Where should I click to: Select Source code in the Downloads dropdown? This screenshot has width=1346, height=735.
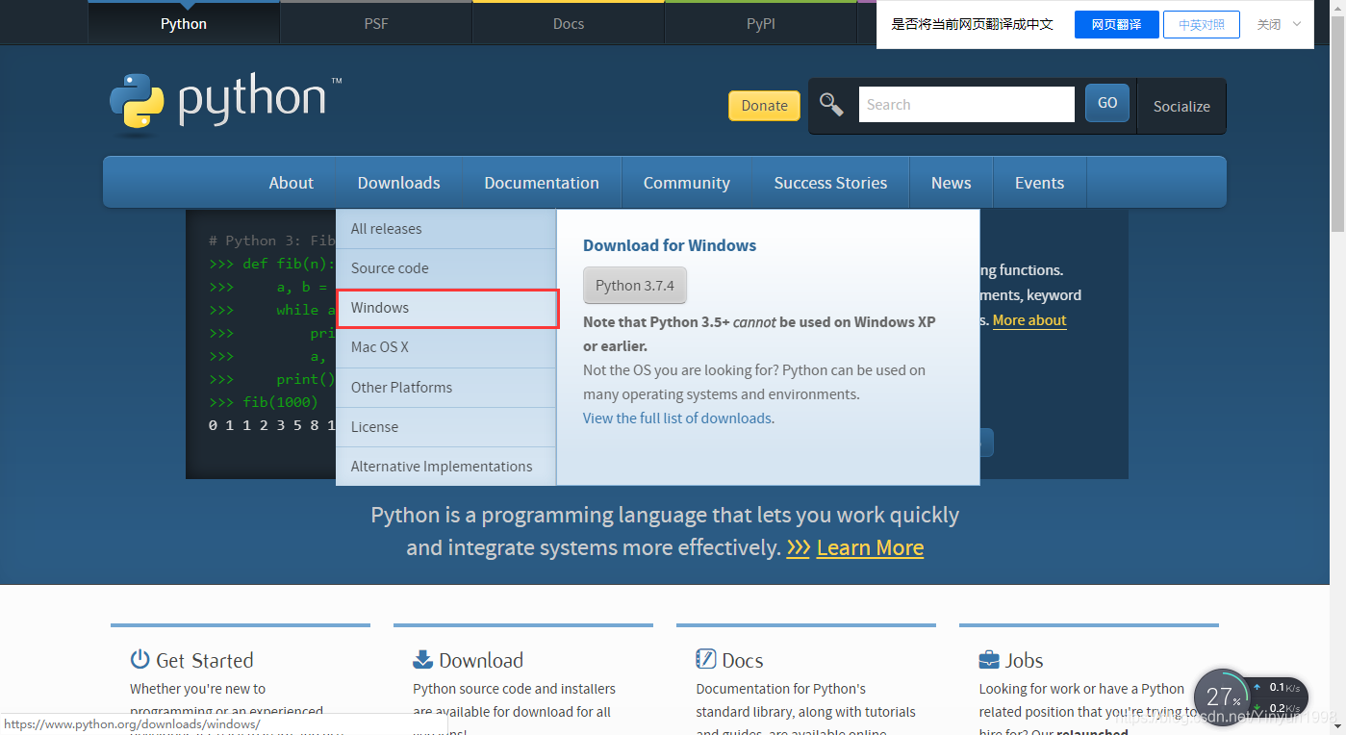coord(446,268)
